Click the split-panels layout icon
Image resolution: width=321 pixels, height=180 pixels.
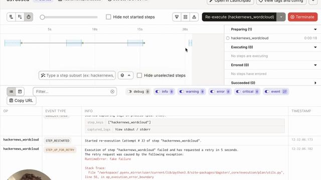185,17
